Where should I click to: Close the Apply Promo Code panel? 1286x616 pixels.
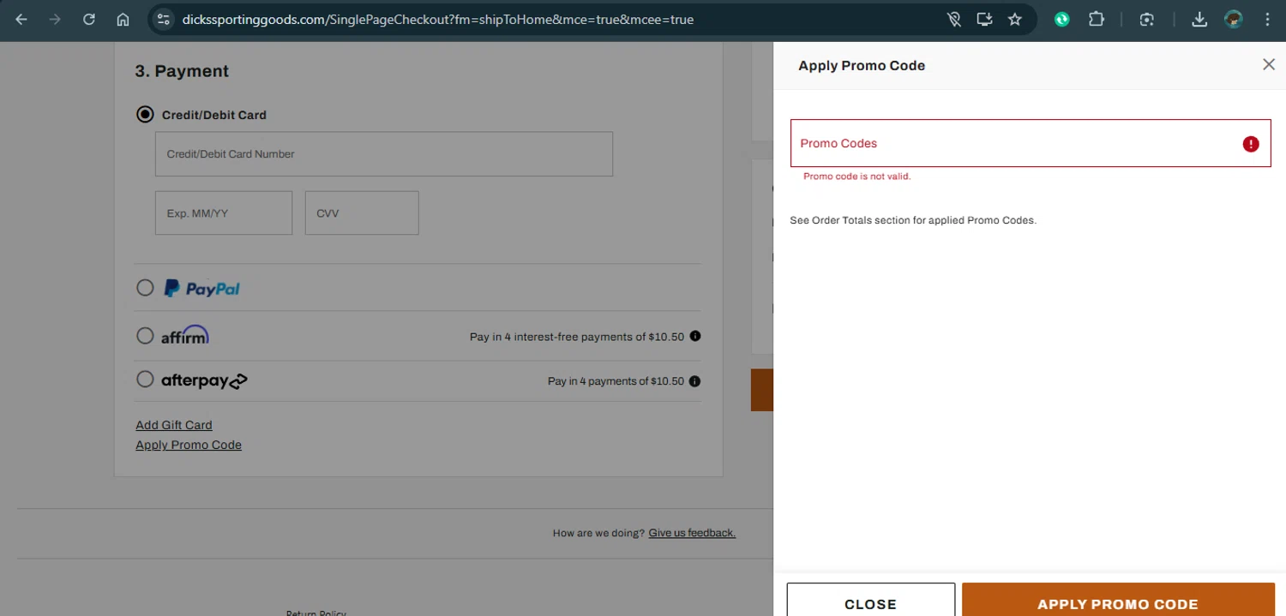(x=1269, y=64)
